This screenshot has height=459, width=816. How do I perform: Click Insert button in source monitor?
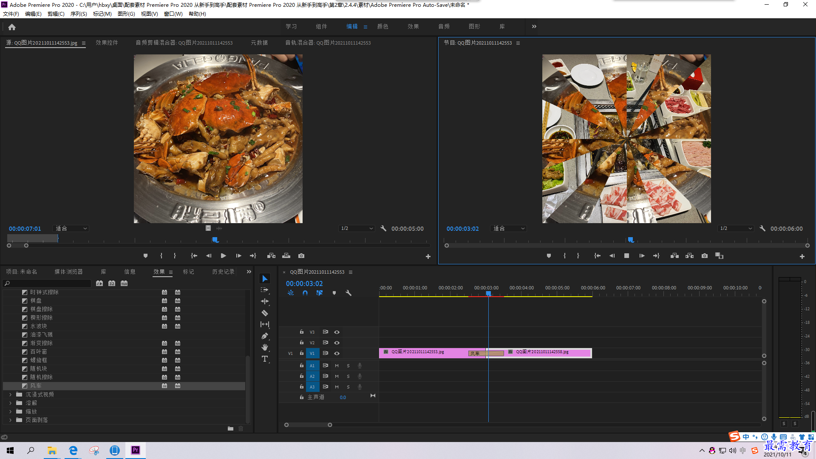(271, 256)
